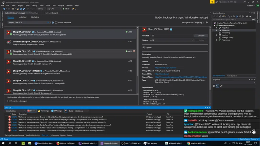The height and width of the screenshot is (146, 260).
Task: Open the Tools menu
Action: 48,5
